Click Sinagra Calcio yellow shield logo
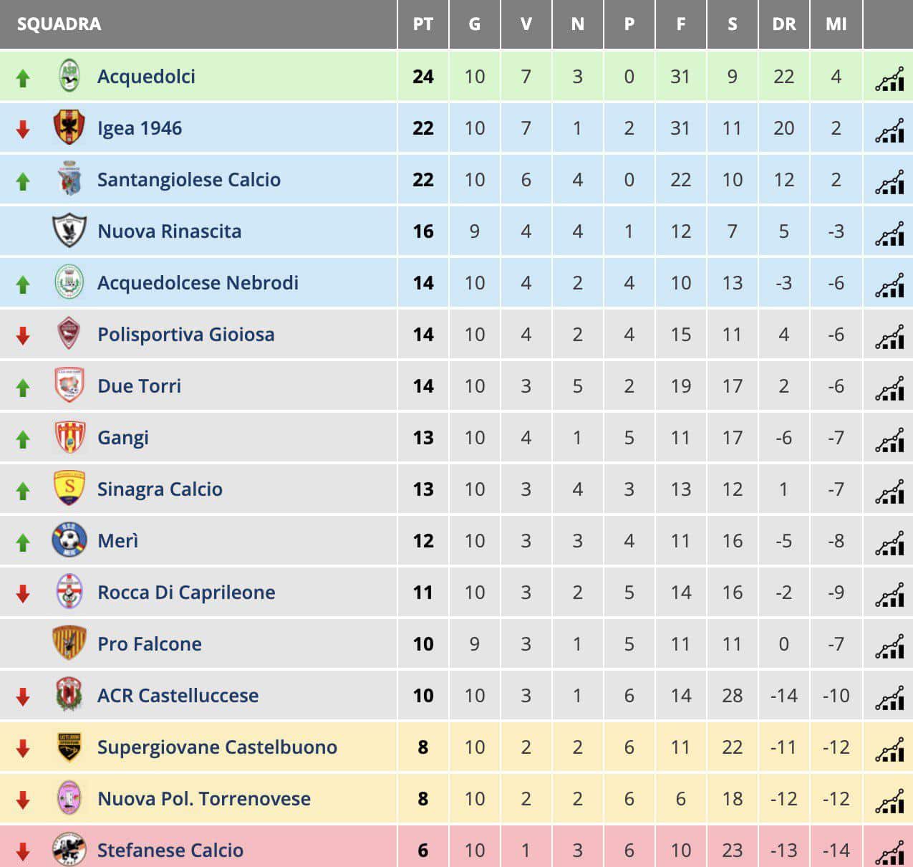 coord(69,488)
